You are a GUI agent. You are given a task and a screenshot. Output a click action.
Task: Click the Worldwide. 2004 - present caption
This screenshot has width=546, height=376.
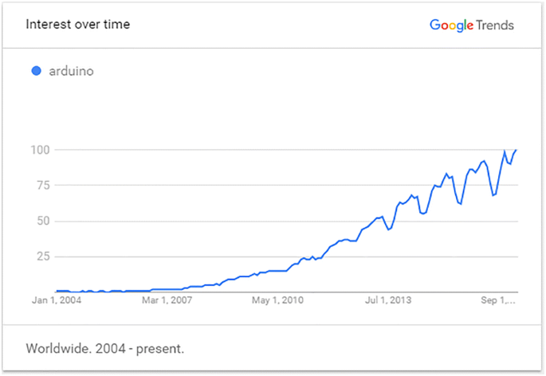pyautogui.click(x=104, y=348)
